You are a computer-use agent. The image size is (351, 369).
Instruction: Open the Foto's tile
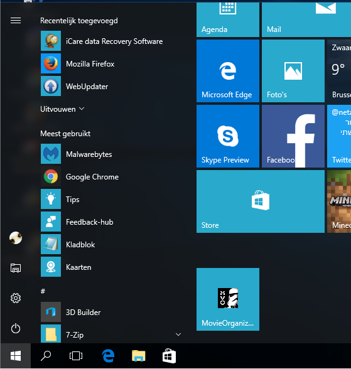(x=293, y=71)
